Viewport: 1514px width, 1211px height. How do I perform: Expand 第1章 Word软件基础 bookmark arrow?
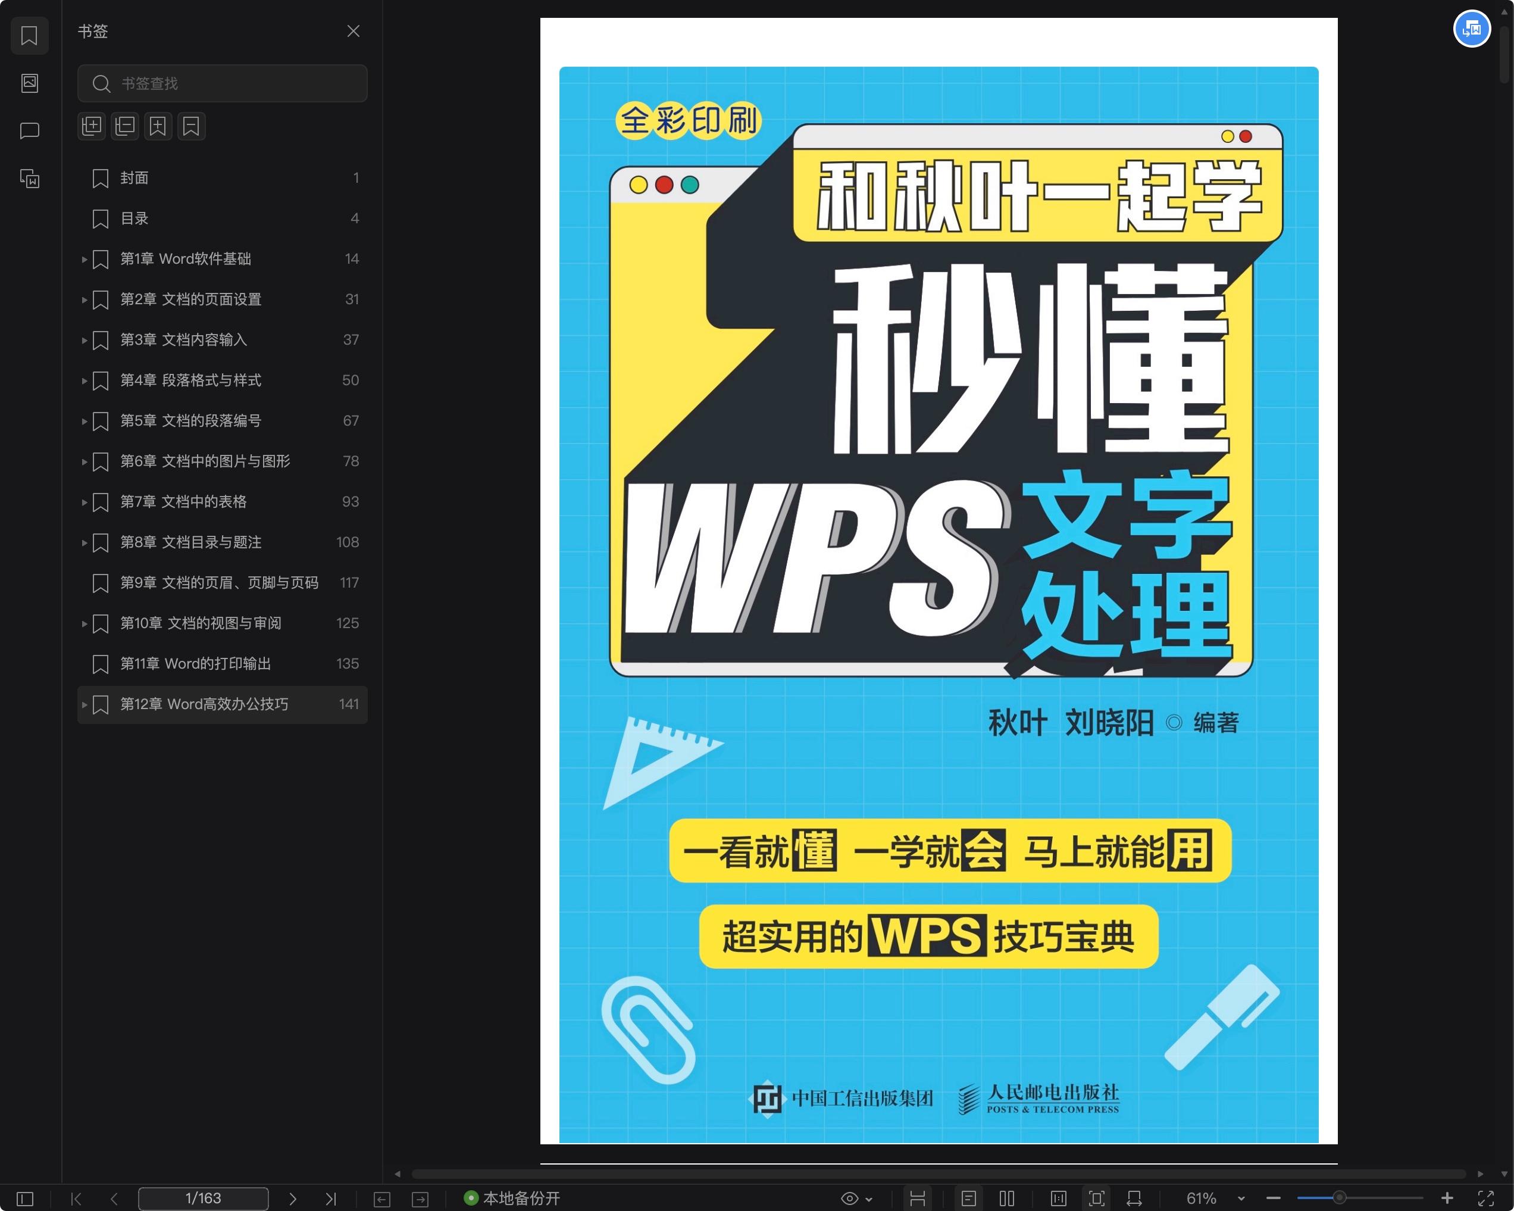(x=85, y=259)
